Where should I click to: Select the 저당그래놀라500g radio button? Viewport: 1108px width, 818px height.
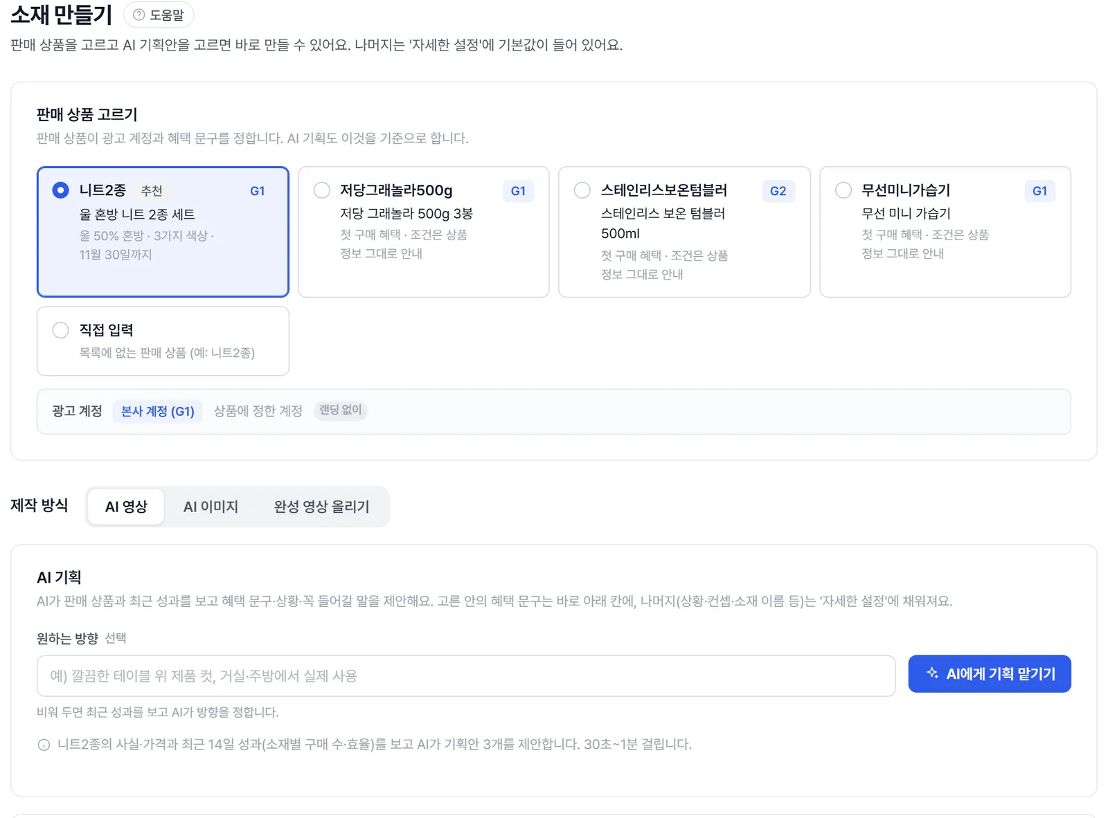click(x=322, y=190)
